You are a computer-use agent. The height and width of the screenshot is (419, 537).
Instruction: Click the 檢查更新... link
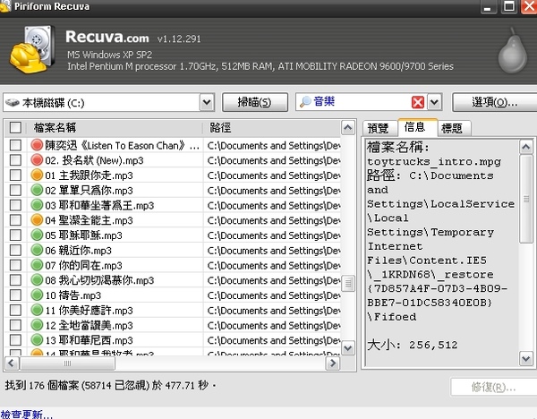(26, 415)
